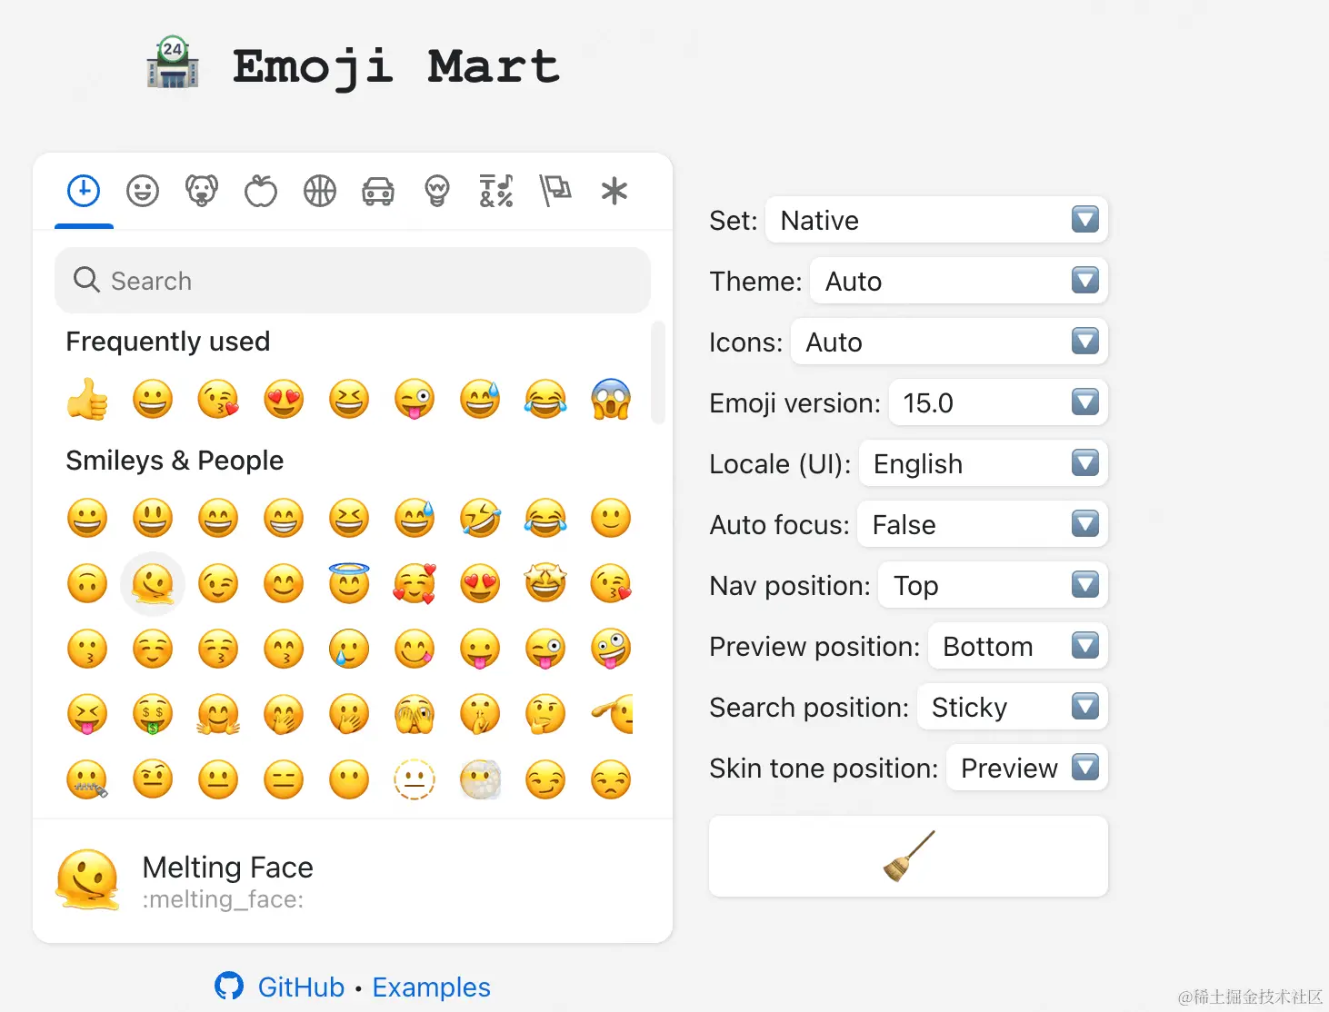Viewport: 1329px width, 1012px height.
Task: Switch to Travel & Places car tab
Action: click(x=378, y=191)
